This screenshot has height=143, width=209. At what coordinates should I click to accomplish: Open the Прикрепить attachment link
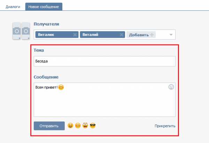pos(165,126)
